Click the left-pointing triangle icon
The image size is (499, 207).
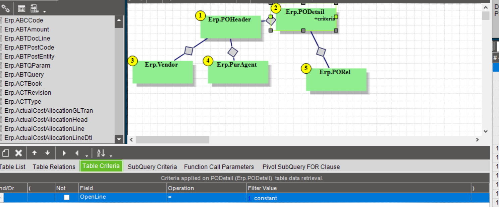77,153
